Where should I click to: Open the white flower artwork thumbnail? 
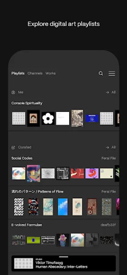(x=48, y=118)
